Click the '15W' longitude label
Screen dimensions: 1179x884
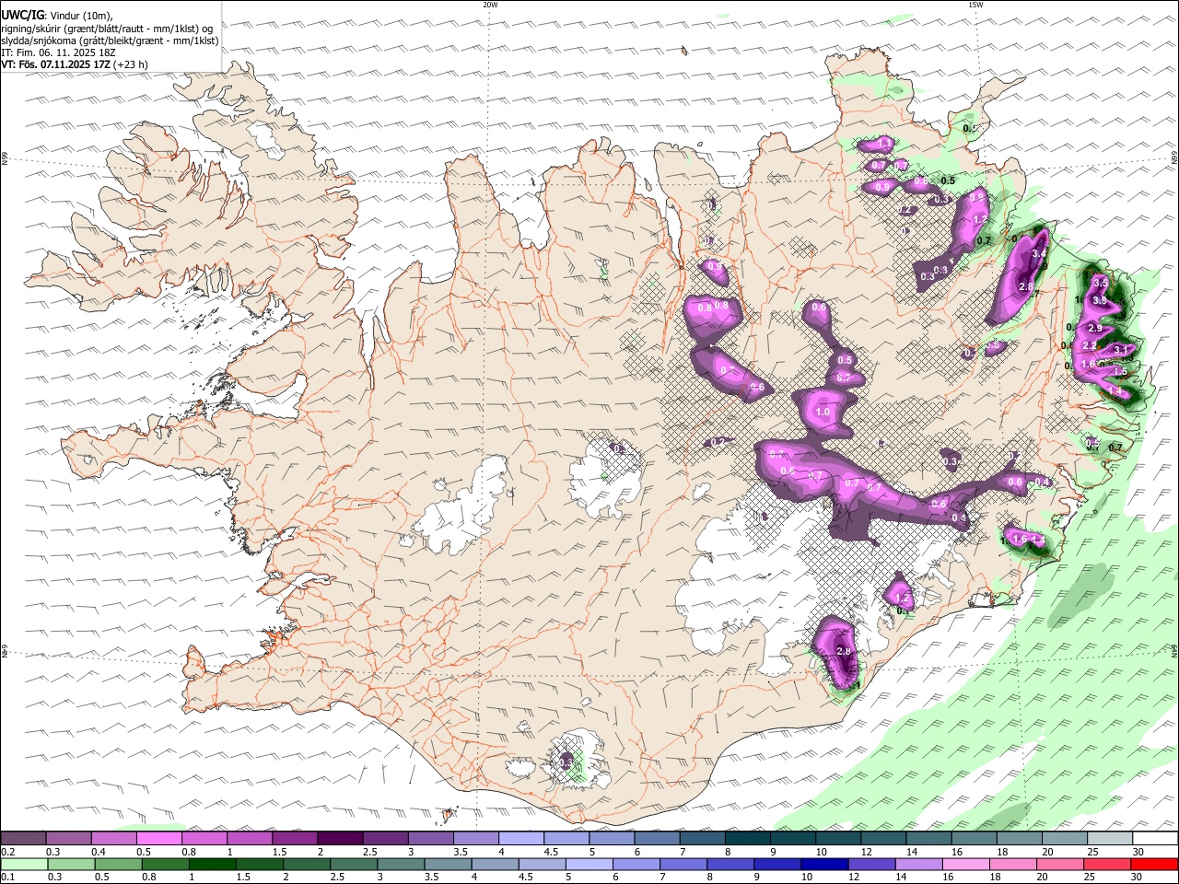click(976, 5)
